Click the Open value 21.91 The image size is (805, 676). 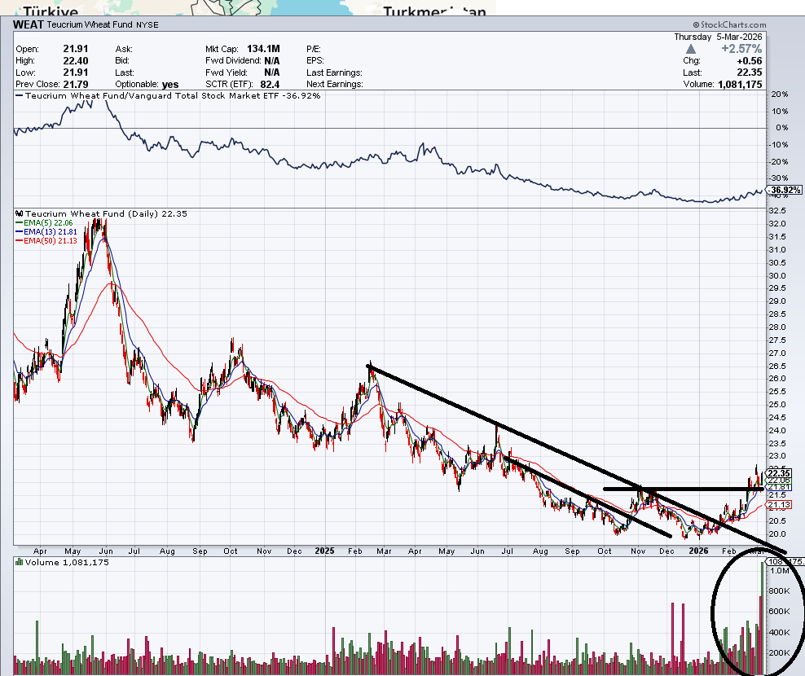(76, 49)
